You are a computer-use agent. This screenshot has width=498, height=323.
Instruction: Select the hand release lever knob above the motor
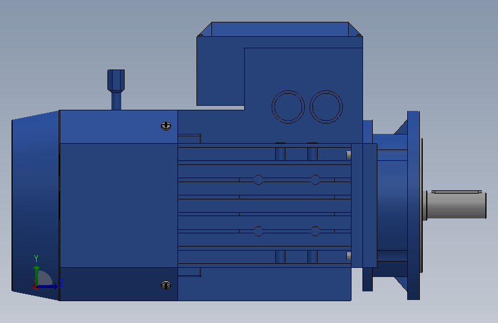pos(116,81)
